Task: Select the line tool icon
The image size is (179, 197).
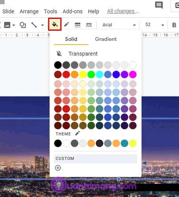Action: point(34,25)
